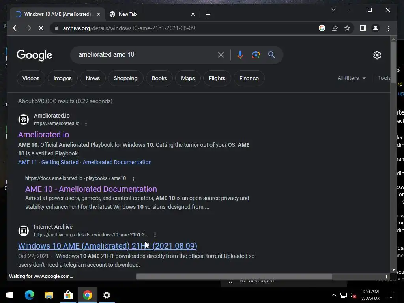Open the Getting Started sitelink
The width and height of the screenshot is (404, 303).
60,162
